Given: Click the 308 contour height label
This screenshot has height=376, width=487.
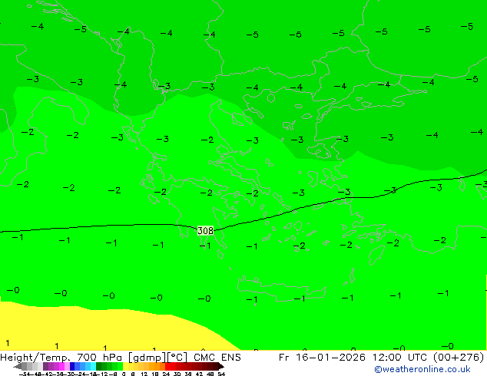Looking at the screenshot, I should click(x=205, y=230).
